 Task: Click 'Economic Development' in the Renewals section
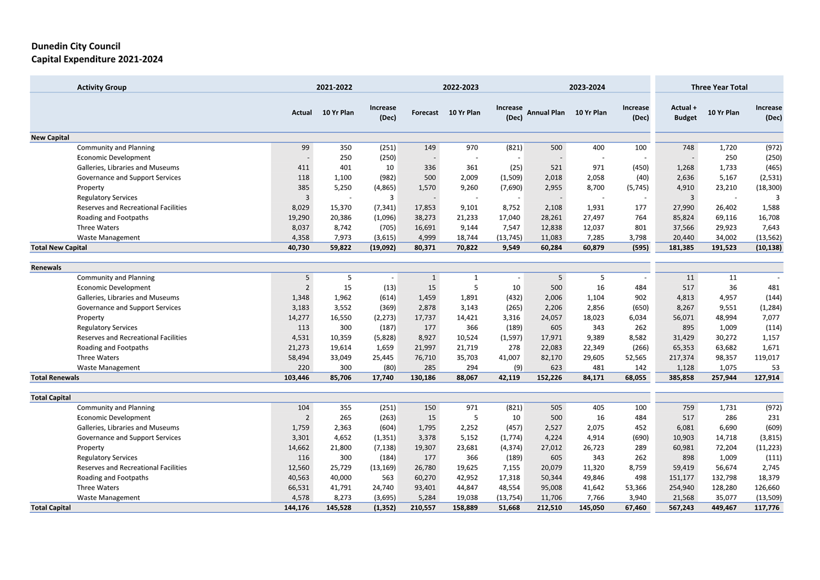(x=114, y=288)
